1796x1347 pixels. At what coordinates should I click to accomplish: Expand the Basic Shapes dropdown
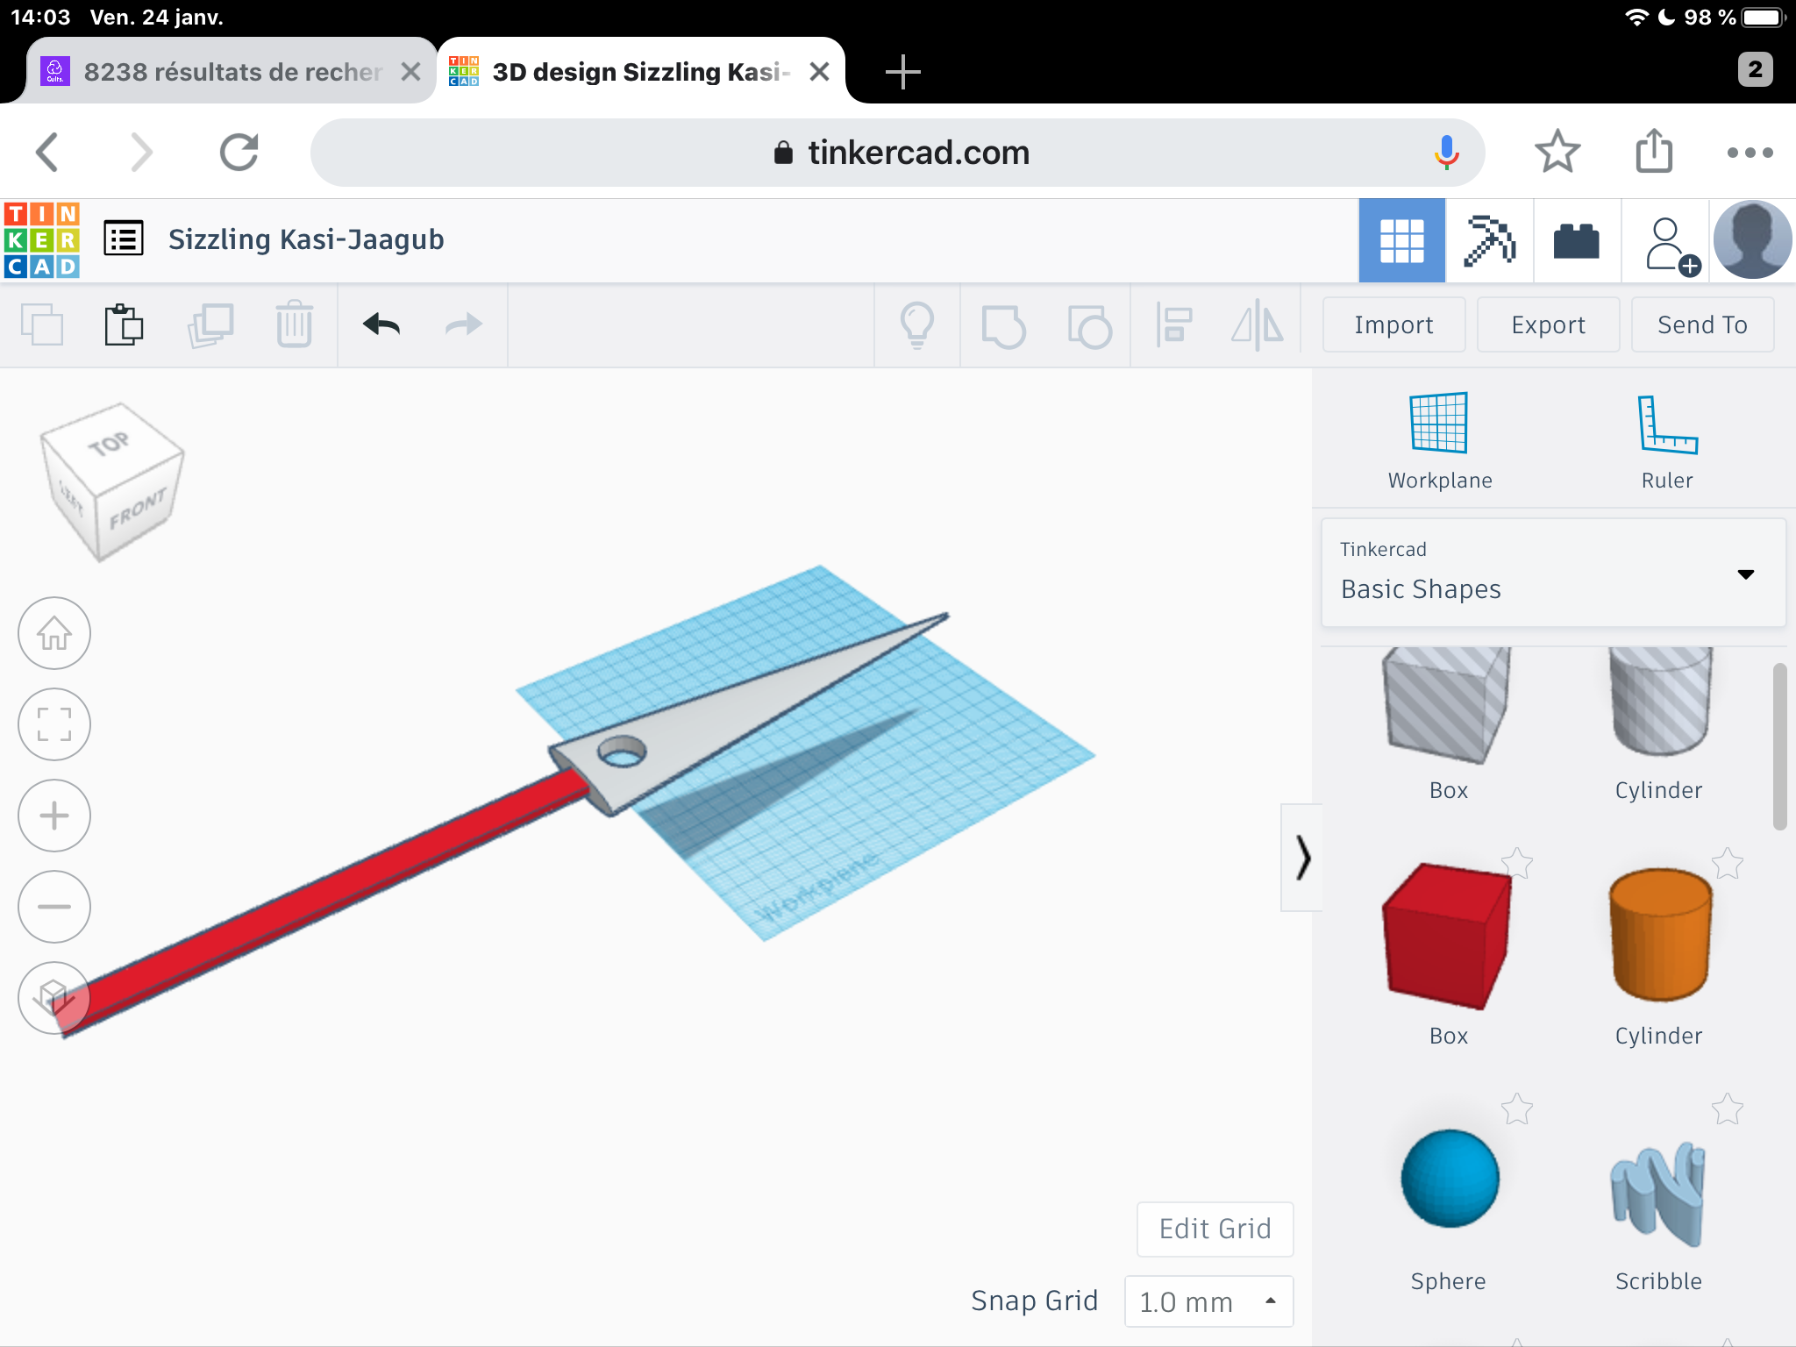[1553, 573]
